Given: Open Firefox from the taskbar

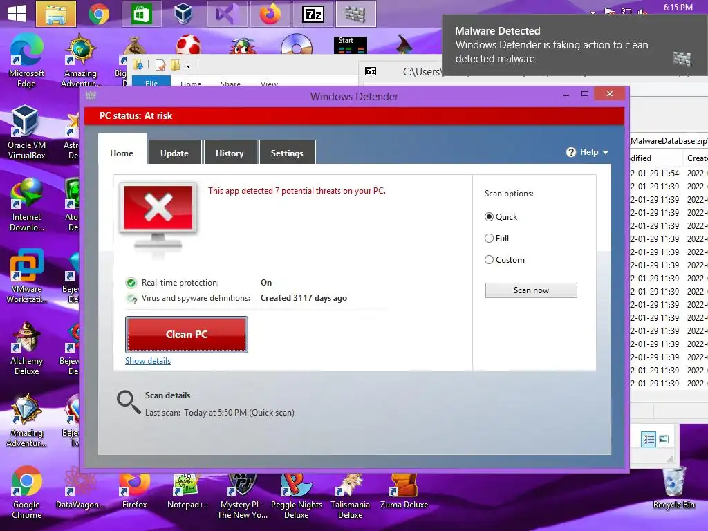Looking at the screenshot, I should (x=270, y=14).
